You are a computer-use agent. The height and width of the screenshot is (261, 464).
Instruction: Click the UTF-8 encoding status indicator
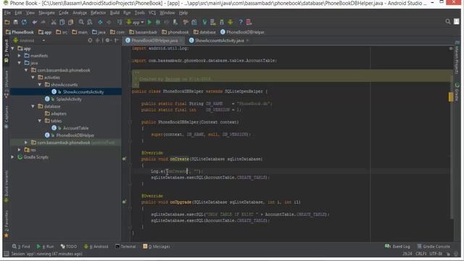[x=436, y=254]
